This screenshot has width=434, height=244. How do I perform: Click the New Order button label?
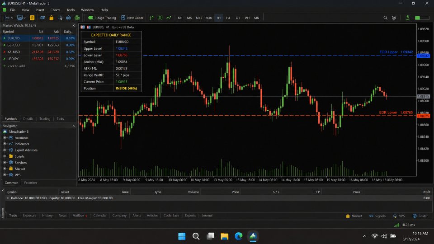135,18
